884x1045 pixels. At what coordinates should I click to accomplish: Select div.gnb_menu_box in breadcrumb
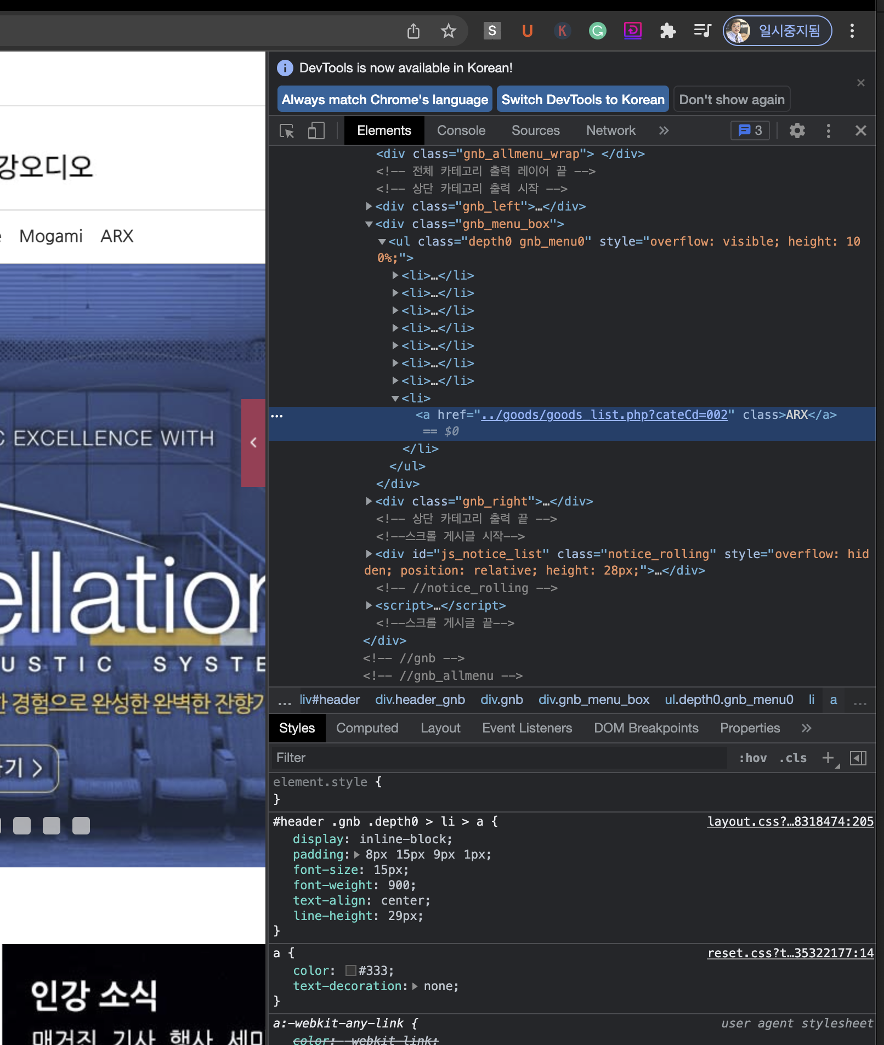coord(593,700)
